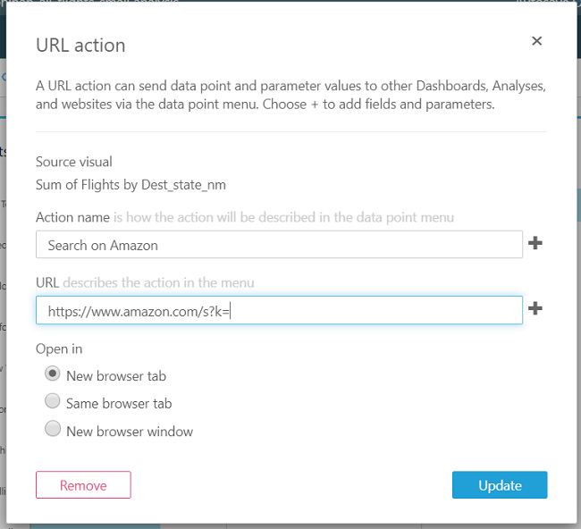Click plus icon beside Action name field
The height and width of the screenshot is (529, 581).
pyautogui.click(x=535, y=243)
